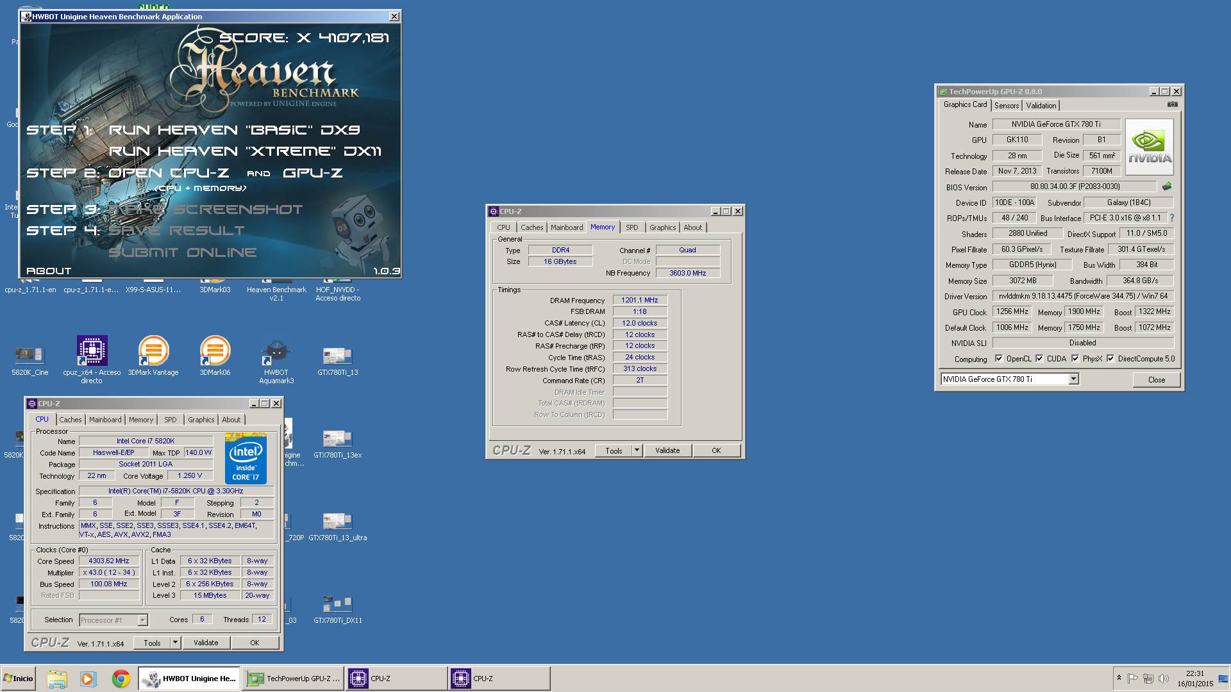Click Tools button in the lower-left CPU-Z window
Screen dimensions: 1231x692
click(152, 643)
